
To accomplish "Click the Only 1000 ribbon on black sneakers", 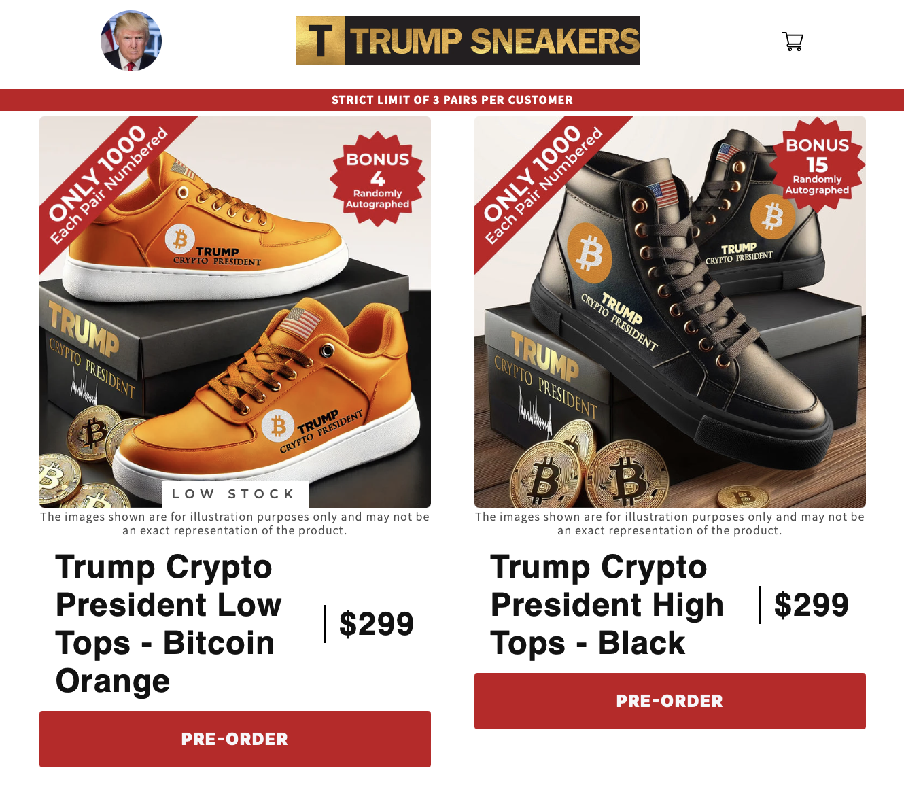I will pyautogui.click(x=544, y=184).
